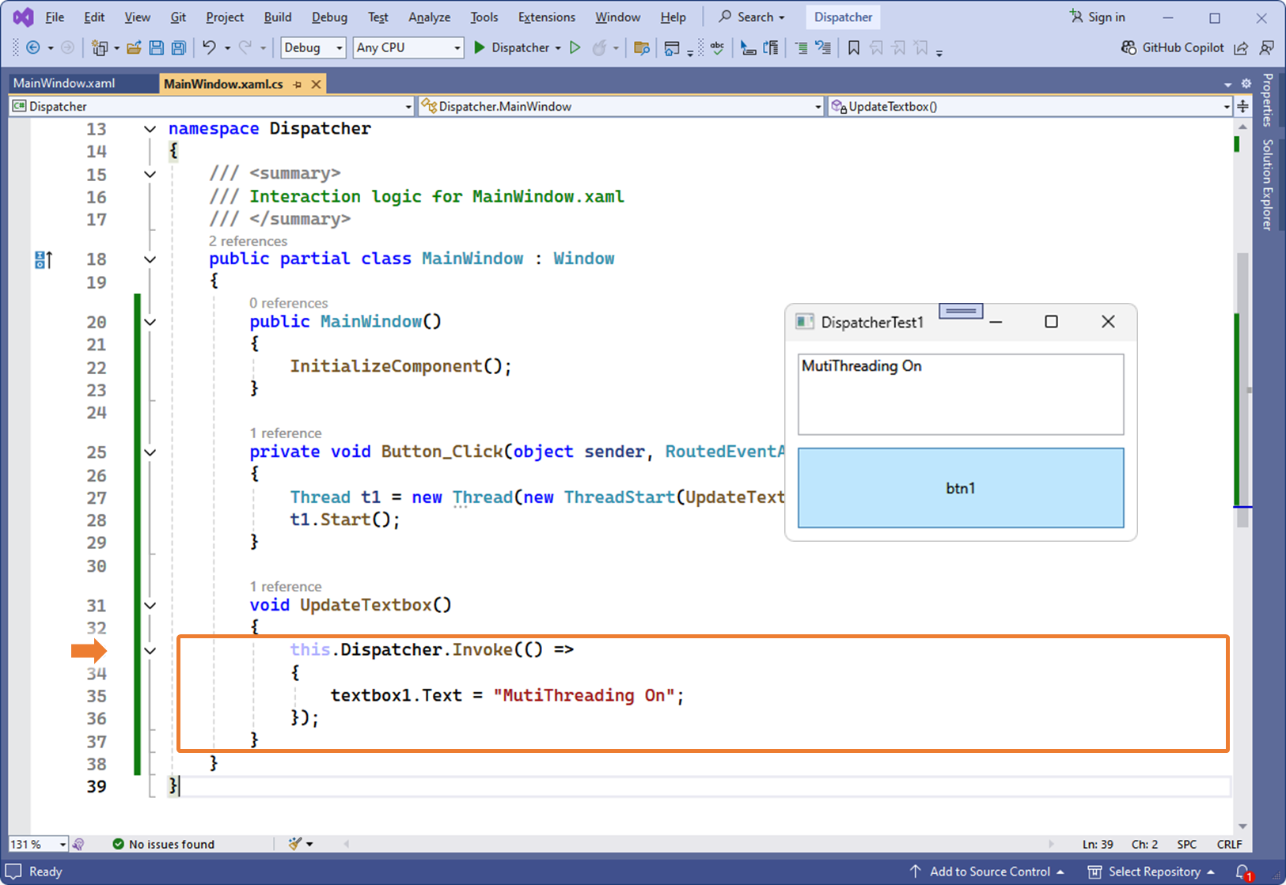This screenshot has height=885, width=1286.
Task: Click the Share icon beside GitHub Copilot
Action: point(1241,48)
